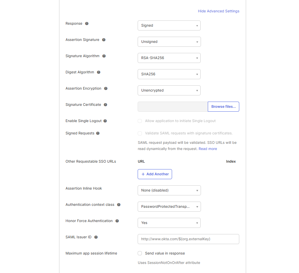Viewport: 299px width, 273px height.
Task: Click the Browse files button
Action: point(223,107)
